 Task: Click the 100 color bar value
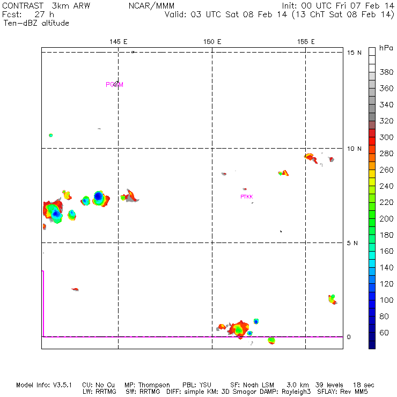tap(386, 300)
